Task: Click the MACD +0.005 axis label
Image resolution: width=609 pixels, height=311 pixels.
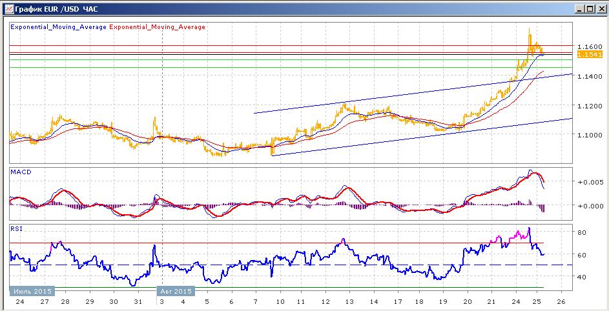Action: (x=589, y=182)
